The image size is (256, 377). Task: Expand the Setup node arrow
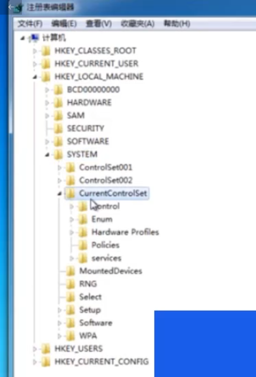click(59, 310)
